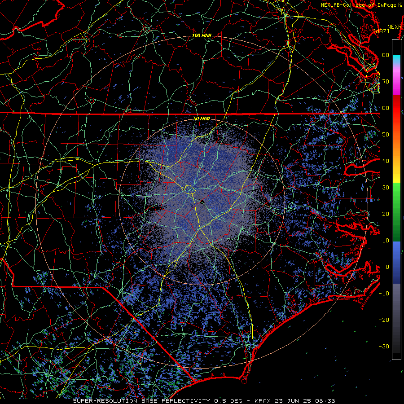Click the "SUPER-RESOLUTION BASE REFLECTIVITY" caption text
Screen dimensions: 404x404
tap(141, 401)
